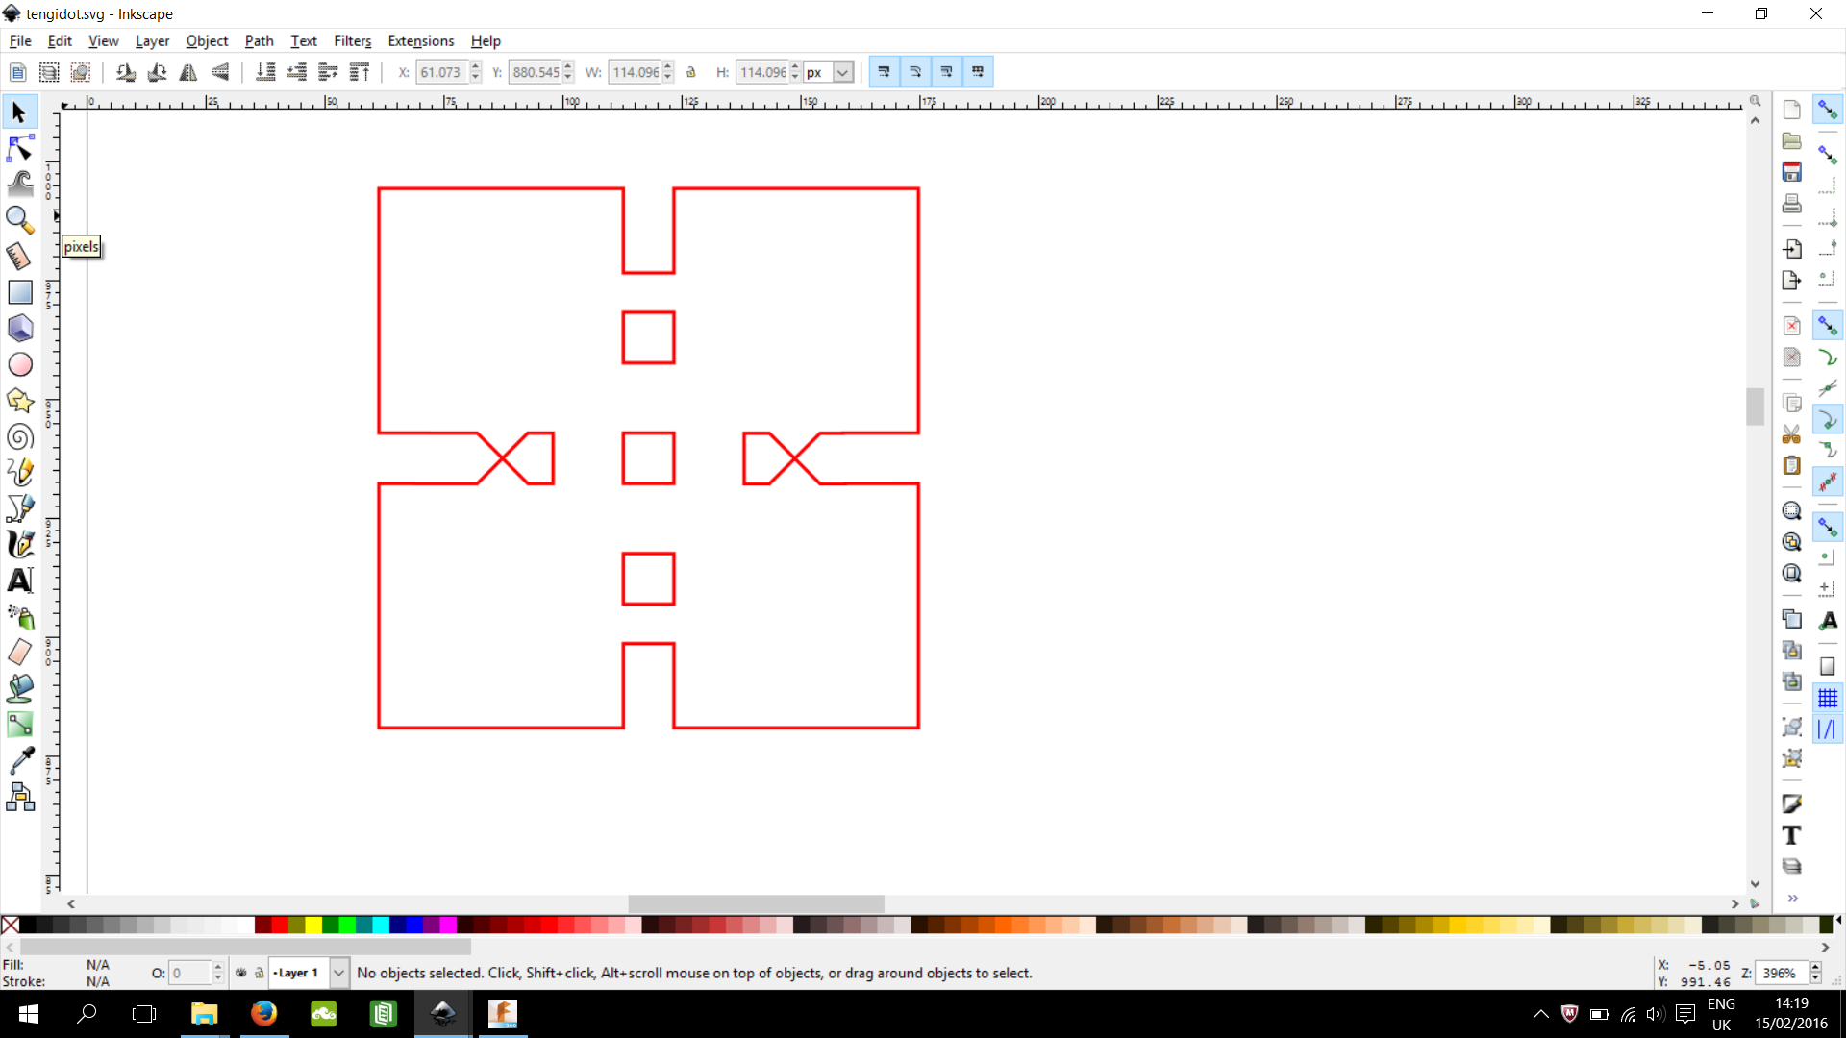Click the horizontal canvas scrollbar thumb
The image size is (1846, 1038).
click(756, 904)
